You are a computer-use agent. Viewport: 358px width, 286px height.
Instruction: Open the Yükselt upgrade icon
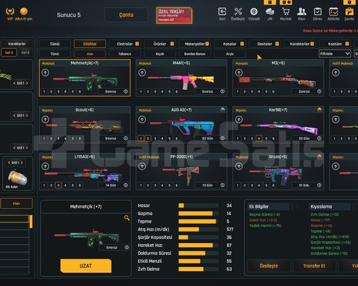coord(254,12)
